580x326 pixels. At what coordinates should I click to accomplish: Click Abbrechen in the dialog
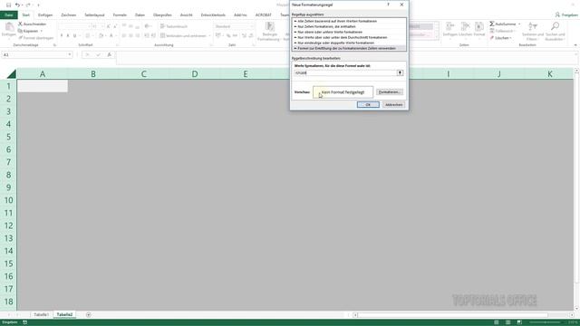click(x=393, y=105)
